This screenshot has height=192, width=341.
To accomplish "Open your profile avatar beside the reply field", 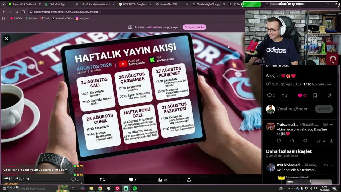I will point(270,109).
